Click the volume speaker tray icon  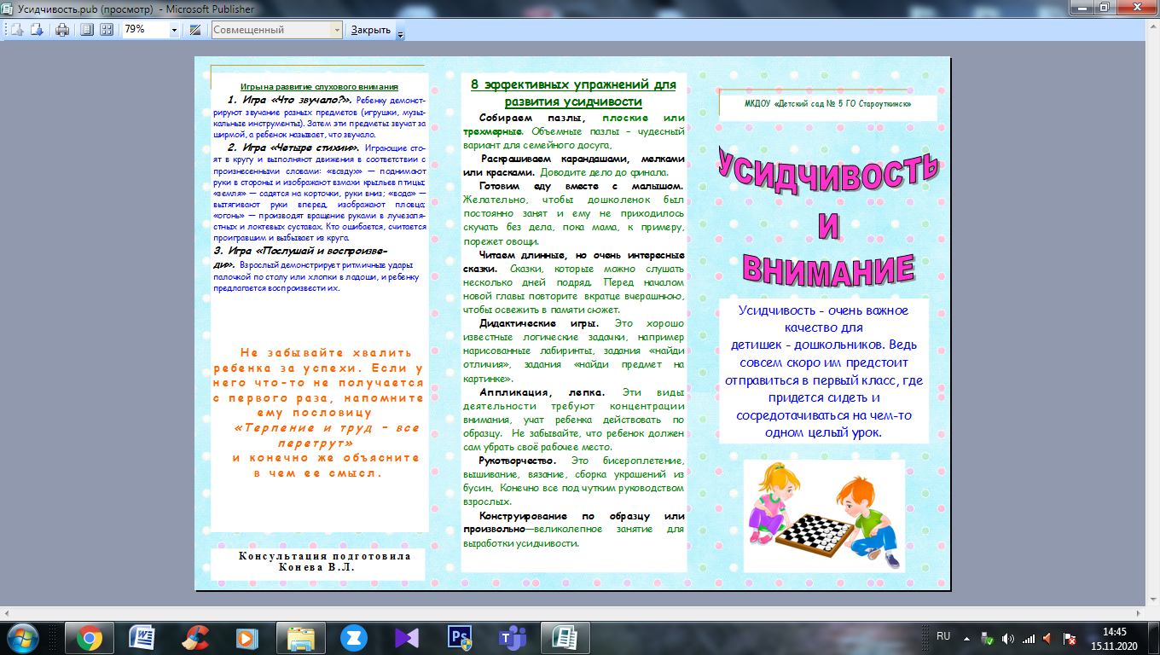(1008, 638)
